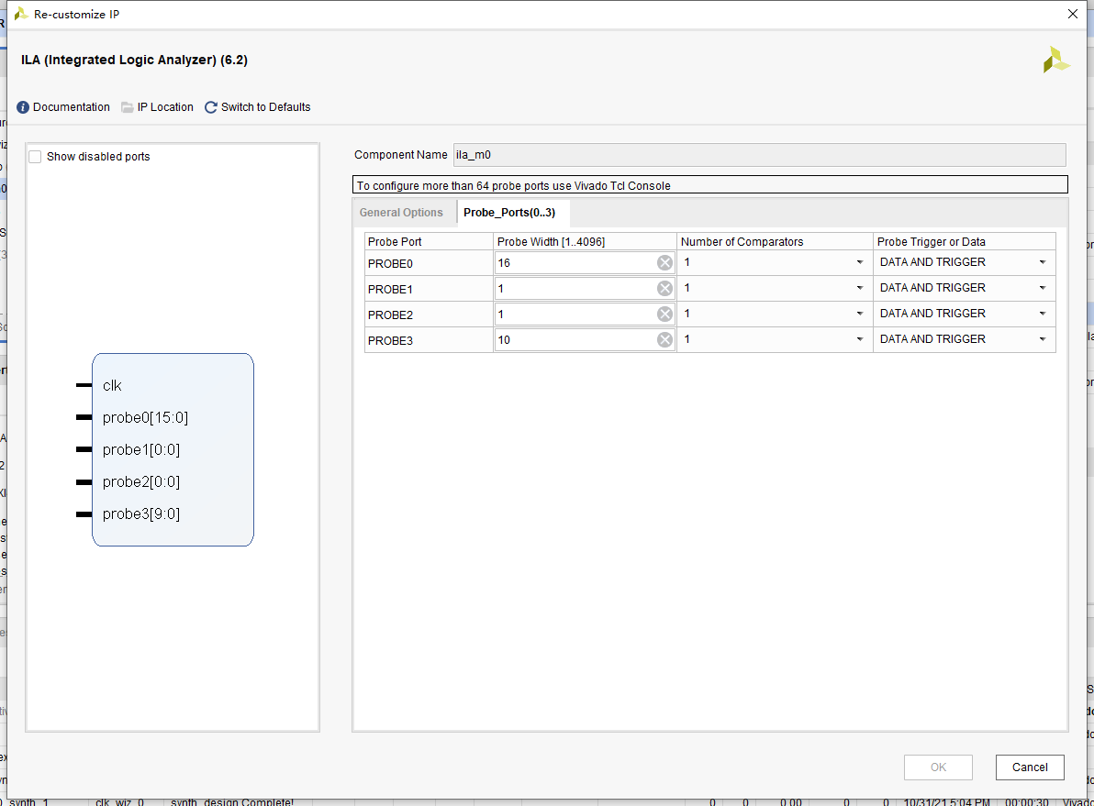Click the PROBE1 row label
The width and height of the screenshot is (1094, 806).
(x=391, y=290)
